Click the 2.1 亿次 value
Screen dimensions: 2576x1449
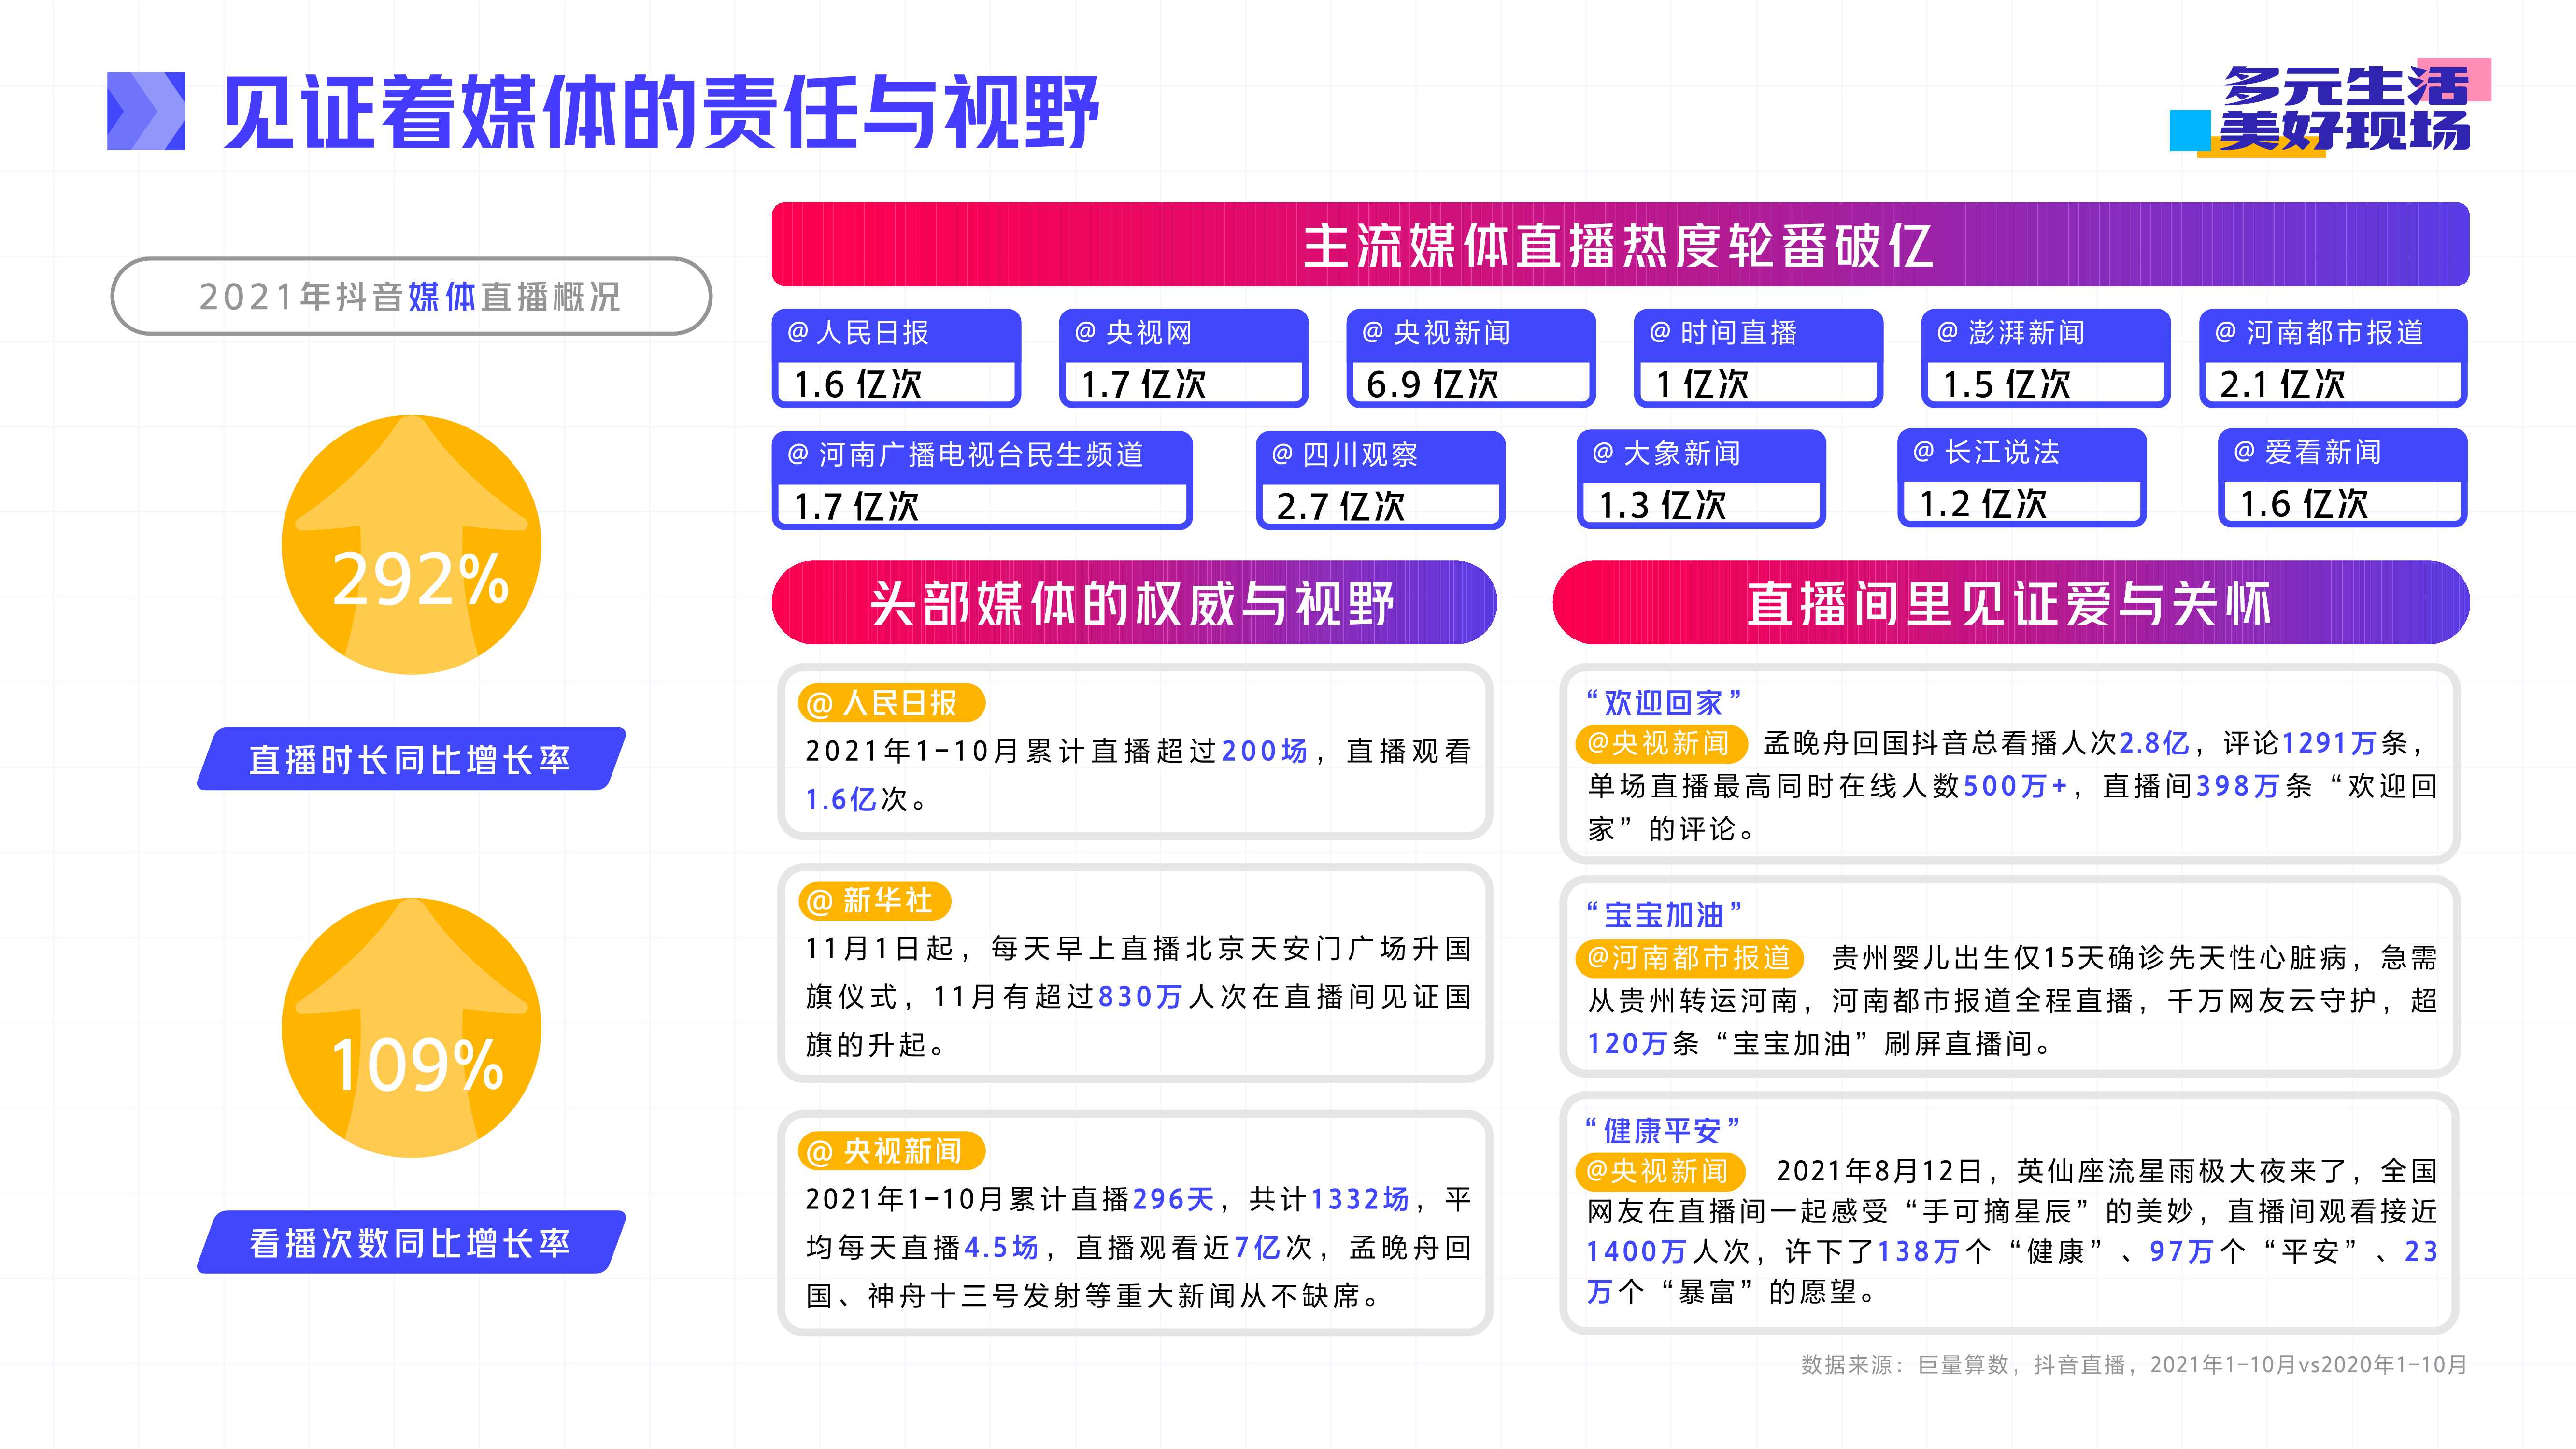pyautogui.click(x=2283, y=384)
